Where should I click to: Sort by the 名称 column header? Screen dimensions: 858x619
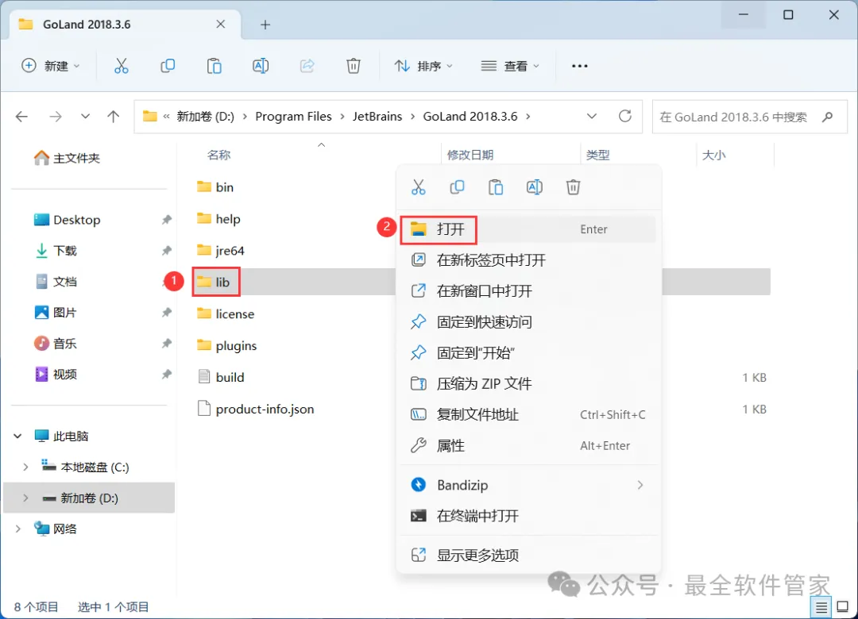[x=219, y=156]
